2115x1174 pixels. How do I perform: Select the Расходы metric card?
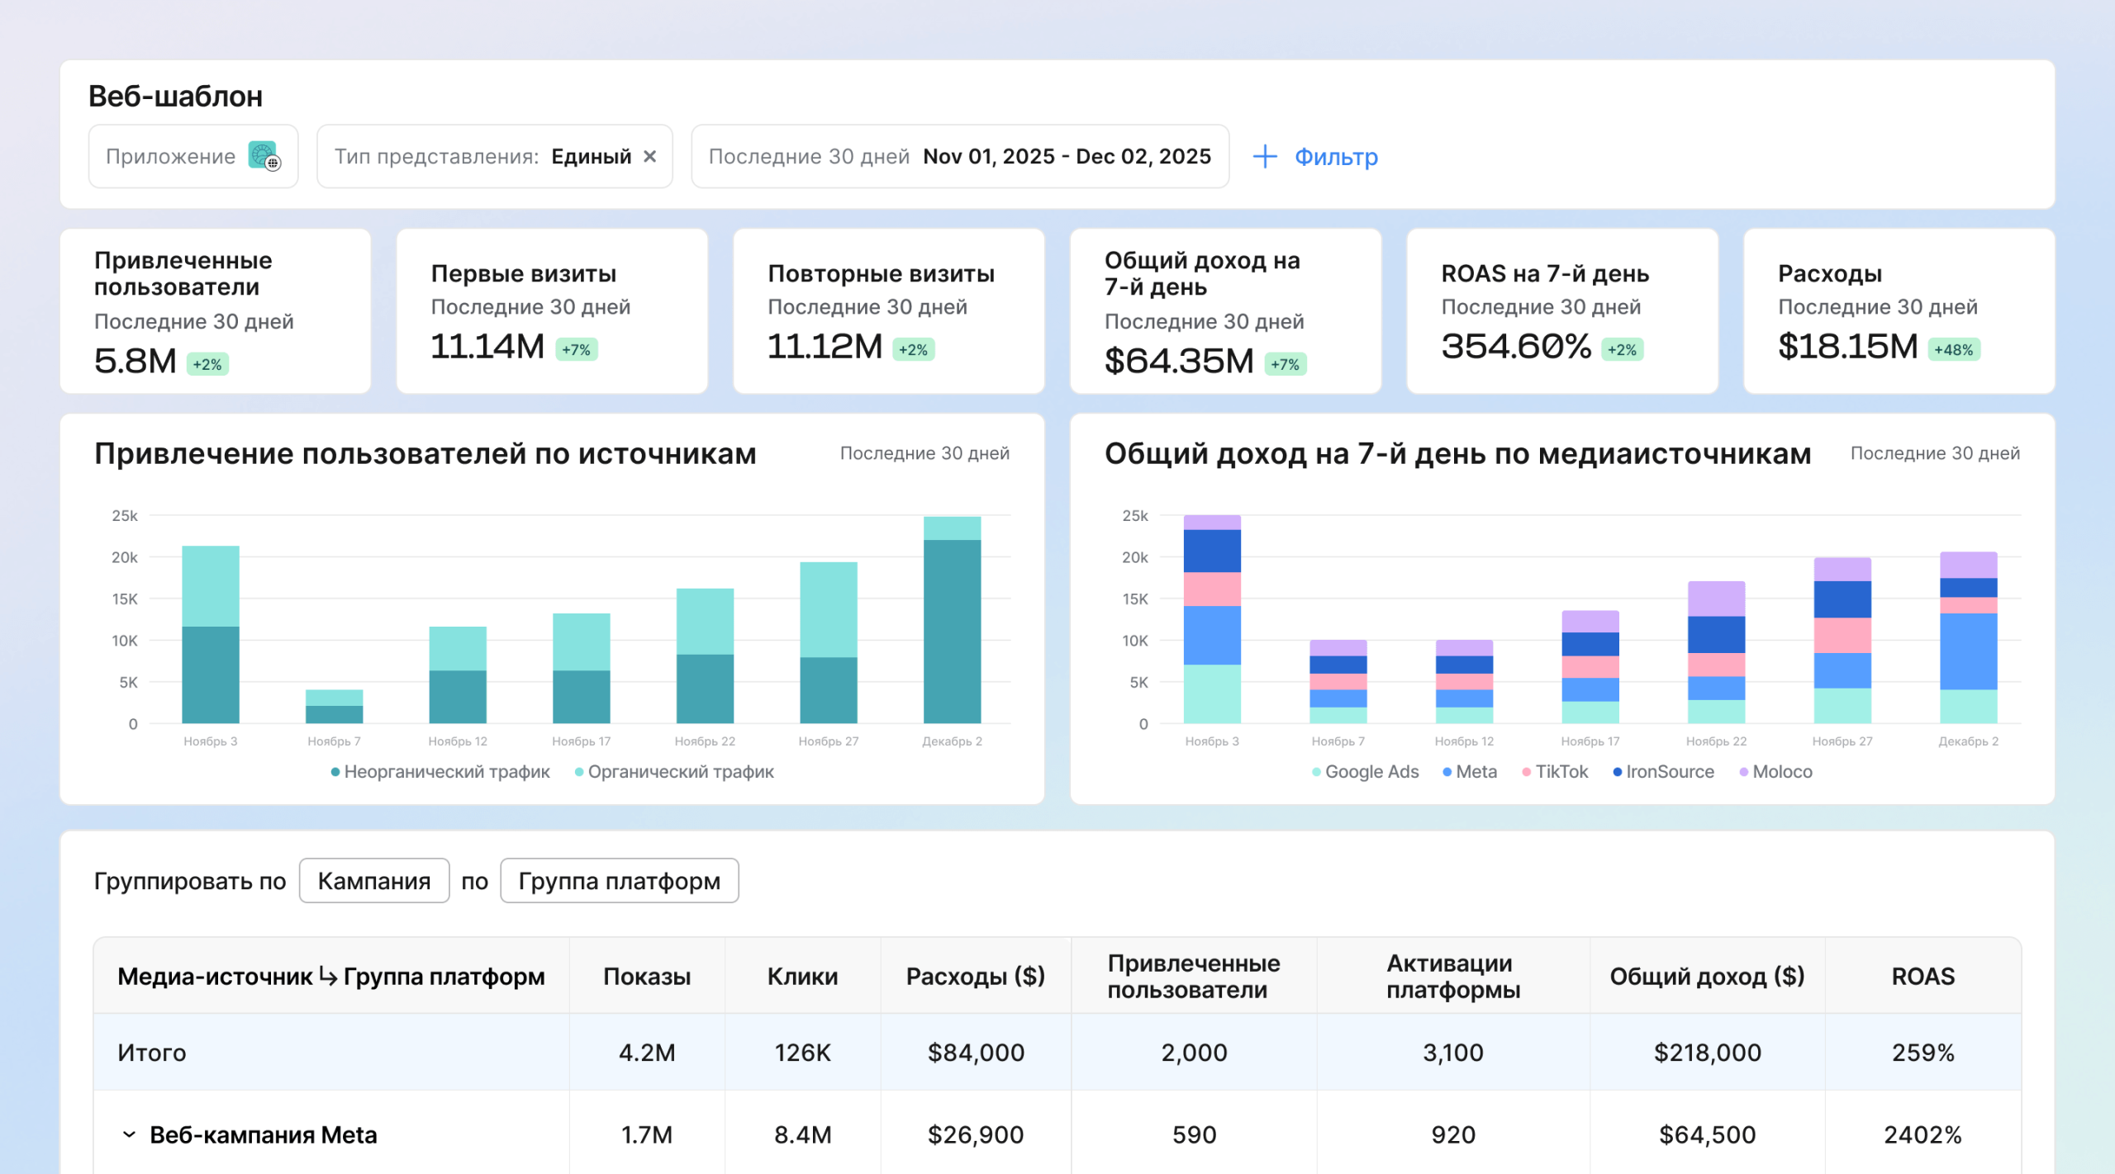1899,311
